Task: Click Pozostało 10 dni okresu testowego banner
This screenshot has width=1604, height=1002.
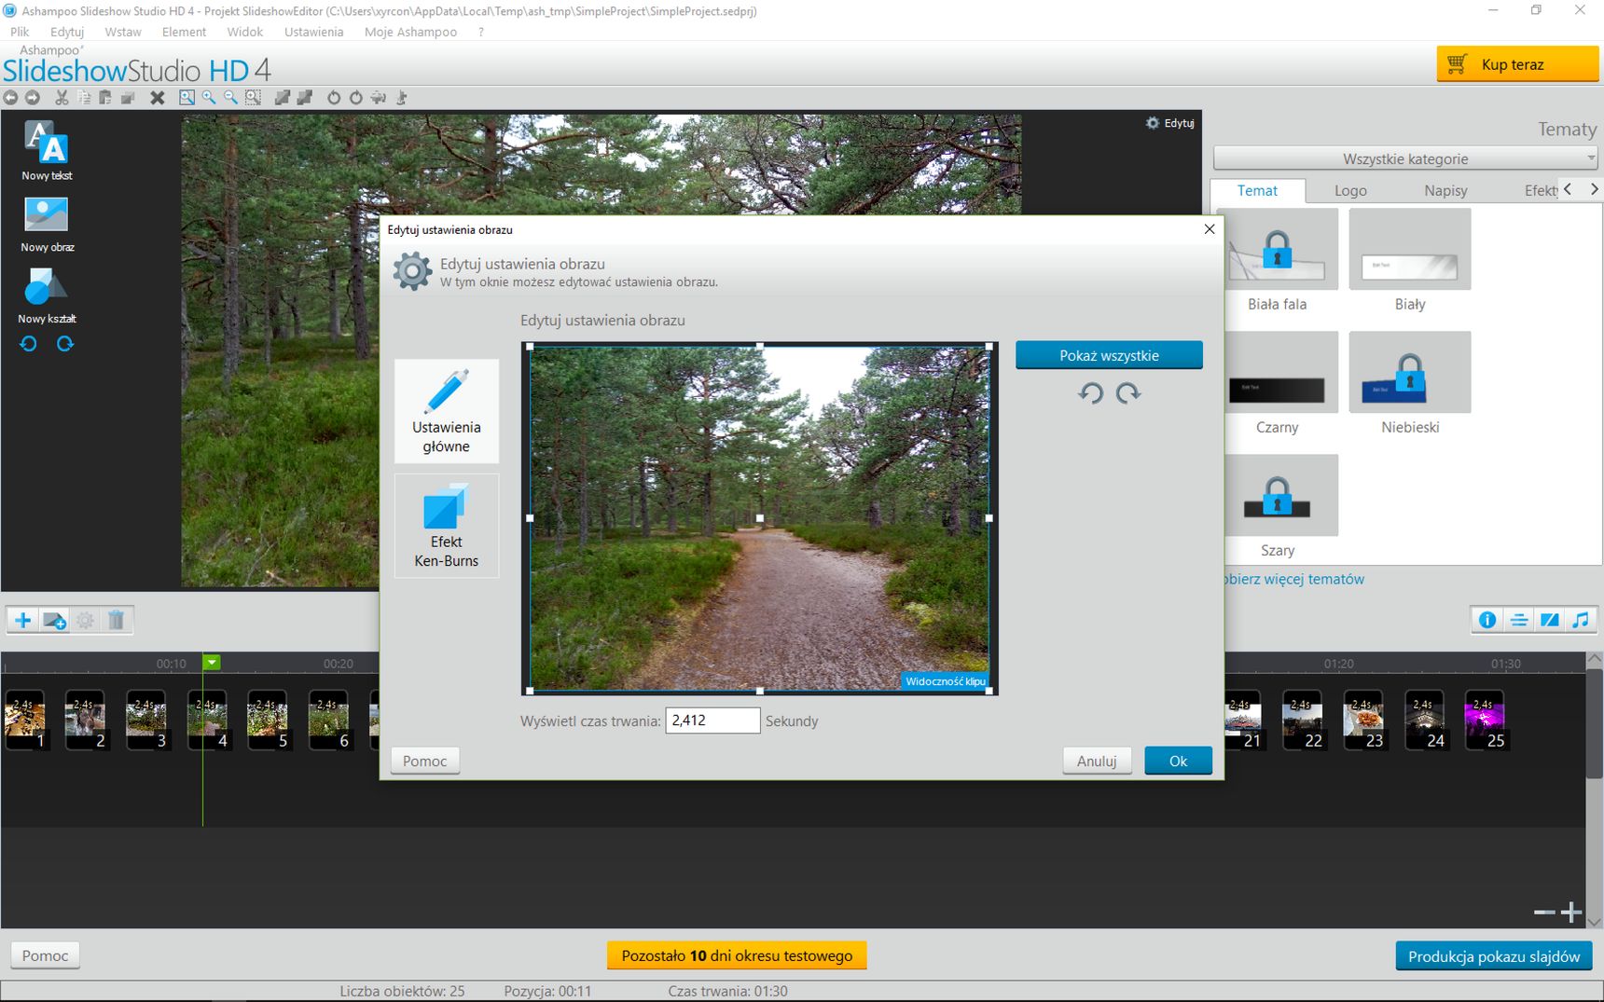Action: [737, 955]
